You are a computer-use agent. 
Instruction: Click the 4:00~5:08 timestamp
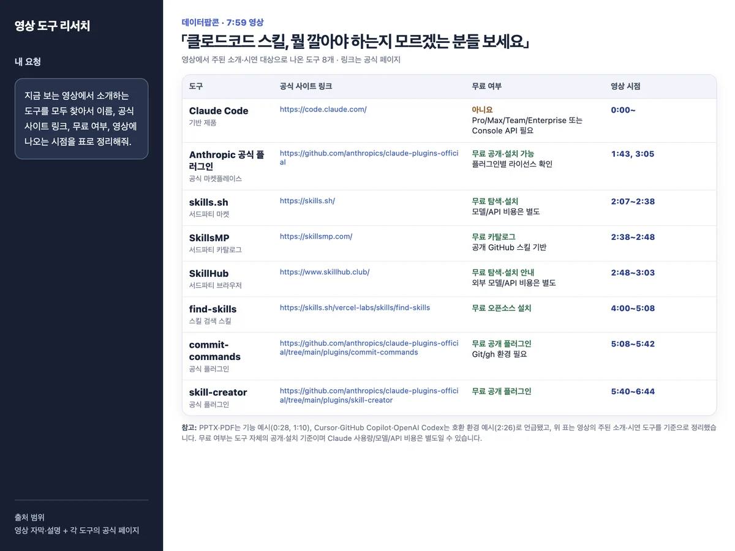(633, 308)
